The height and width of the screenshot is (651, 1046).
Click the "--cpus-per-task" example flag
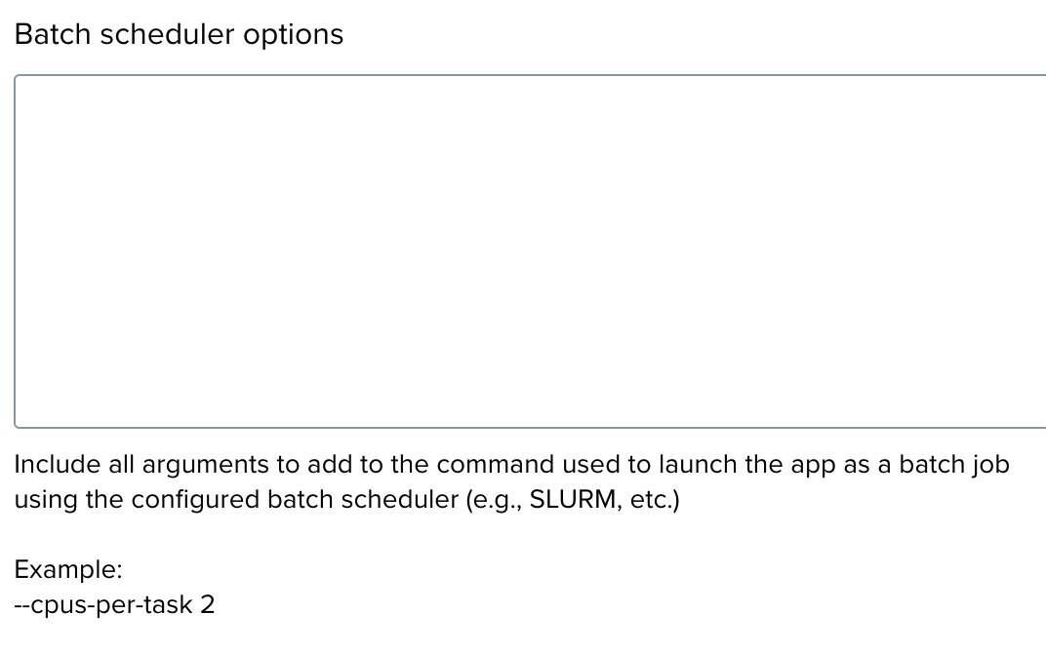click(103, 605)
